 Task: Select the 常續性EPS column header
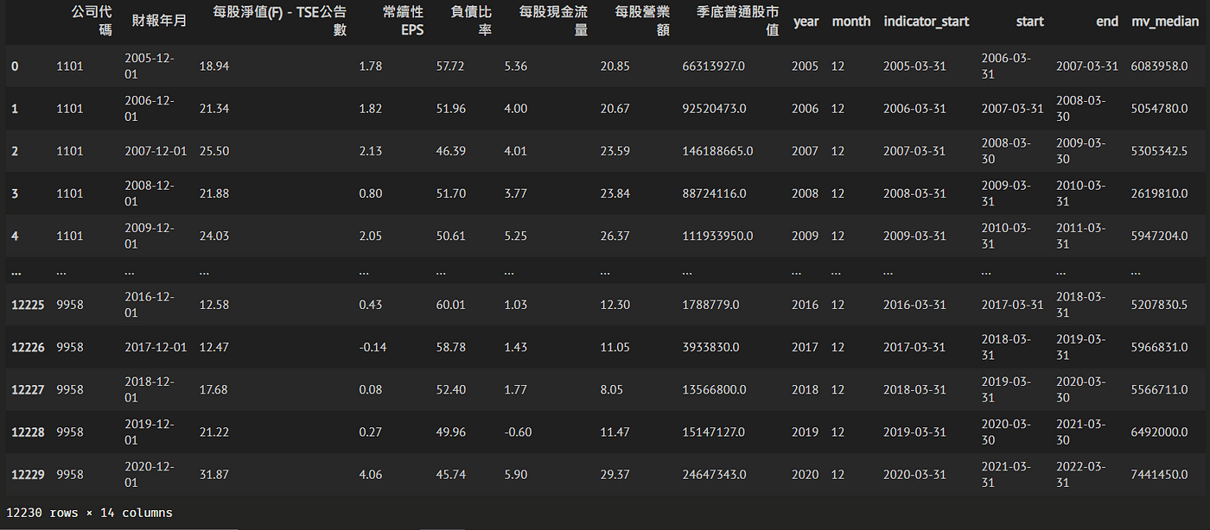pos(403,21)
